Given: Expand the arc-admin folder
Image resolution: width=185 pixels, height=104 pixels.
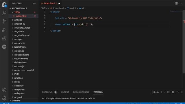Looking at the screenshot, I should point(20,43).
